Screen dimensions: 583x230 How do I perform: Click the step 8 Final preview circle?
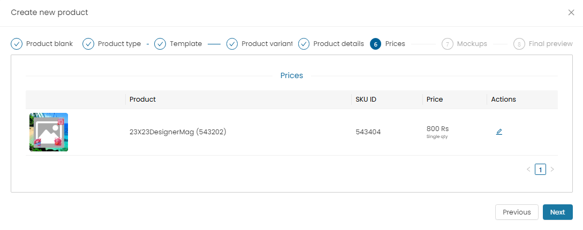(519, 44)
